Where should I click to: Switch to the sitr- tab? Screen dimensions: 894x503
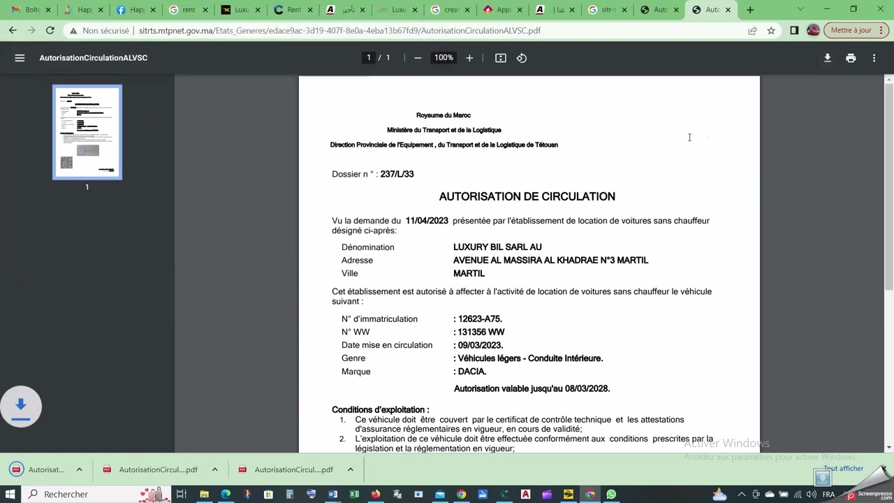click(608, 10)
